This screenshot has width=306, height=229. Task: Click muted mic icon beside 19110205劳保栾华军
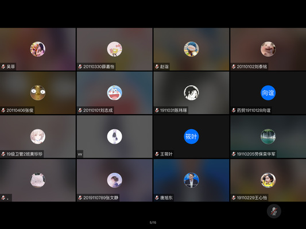[x=234, y=154]
